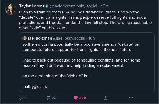Click the 'matt yglesias' line in the quoted post

pyautogui.click(x=34, y=87)
